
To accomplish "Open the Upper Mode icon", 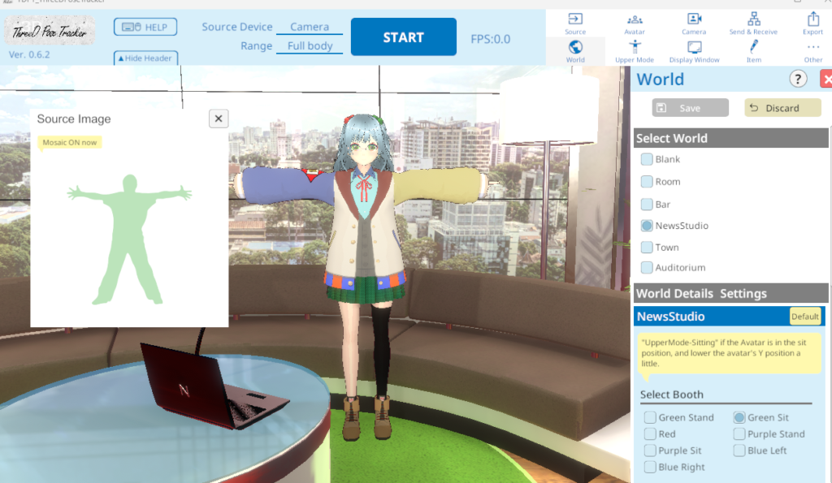I will pos(635,51).
